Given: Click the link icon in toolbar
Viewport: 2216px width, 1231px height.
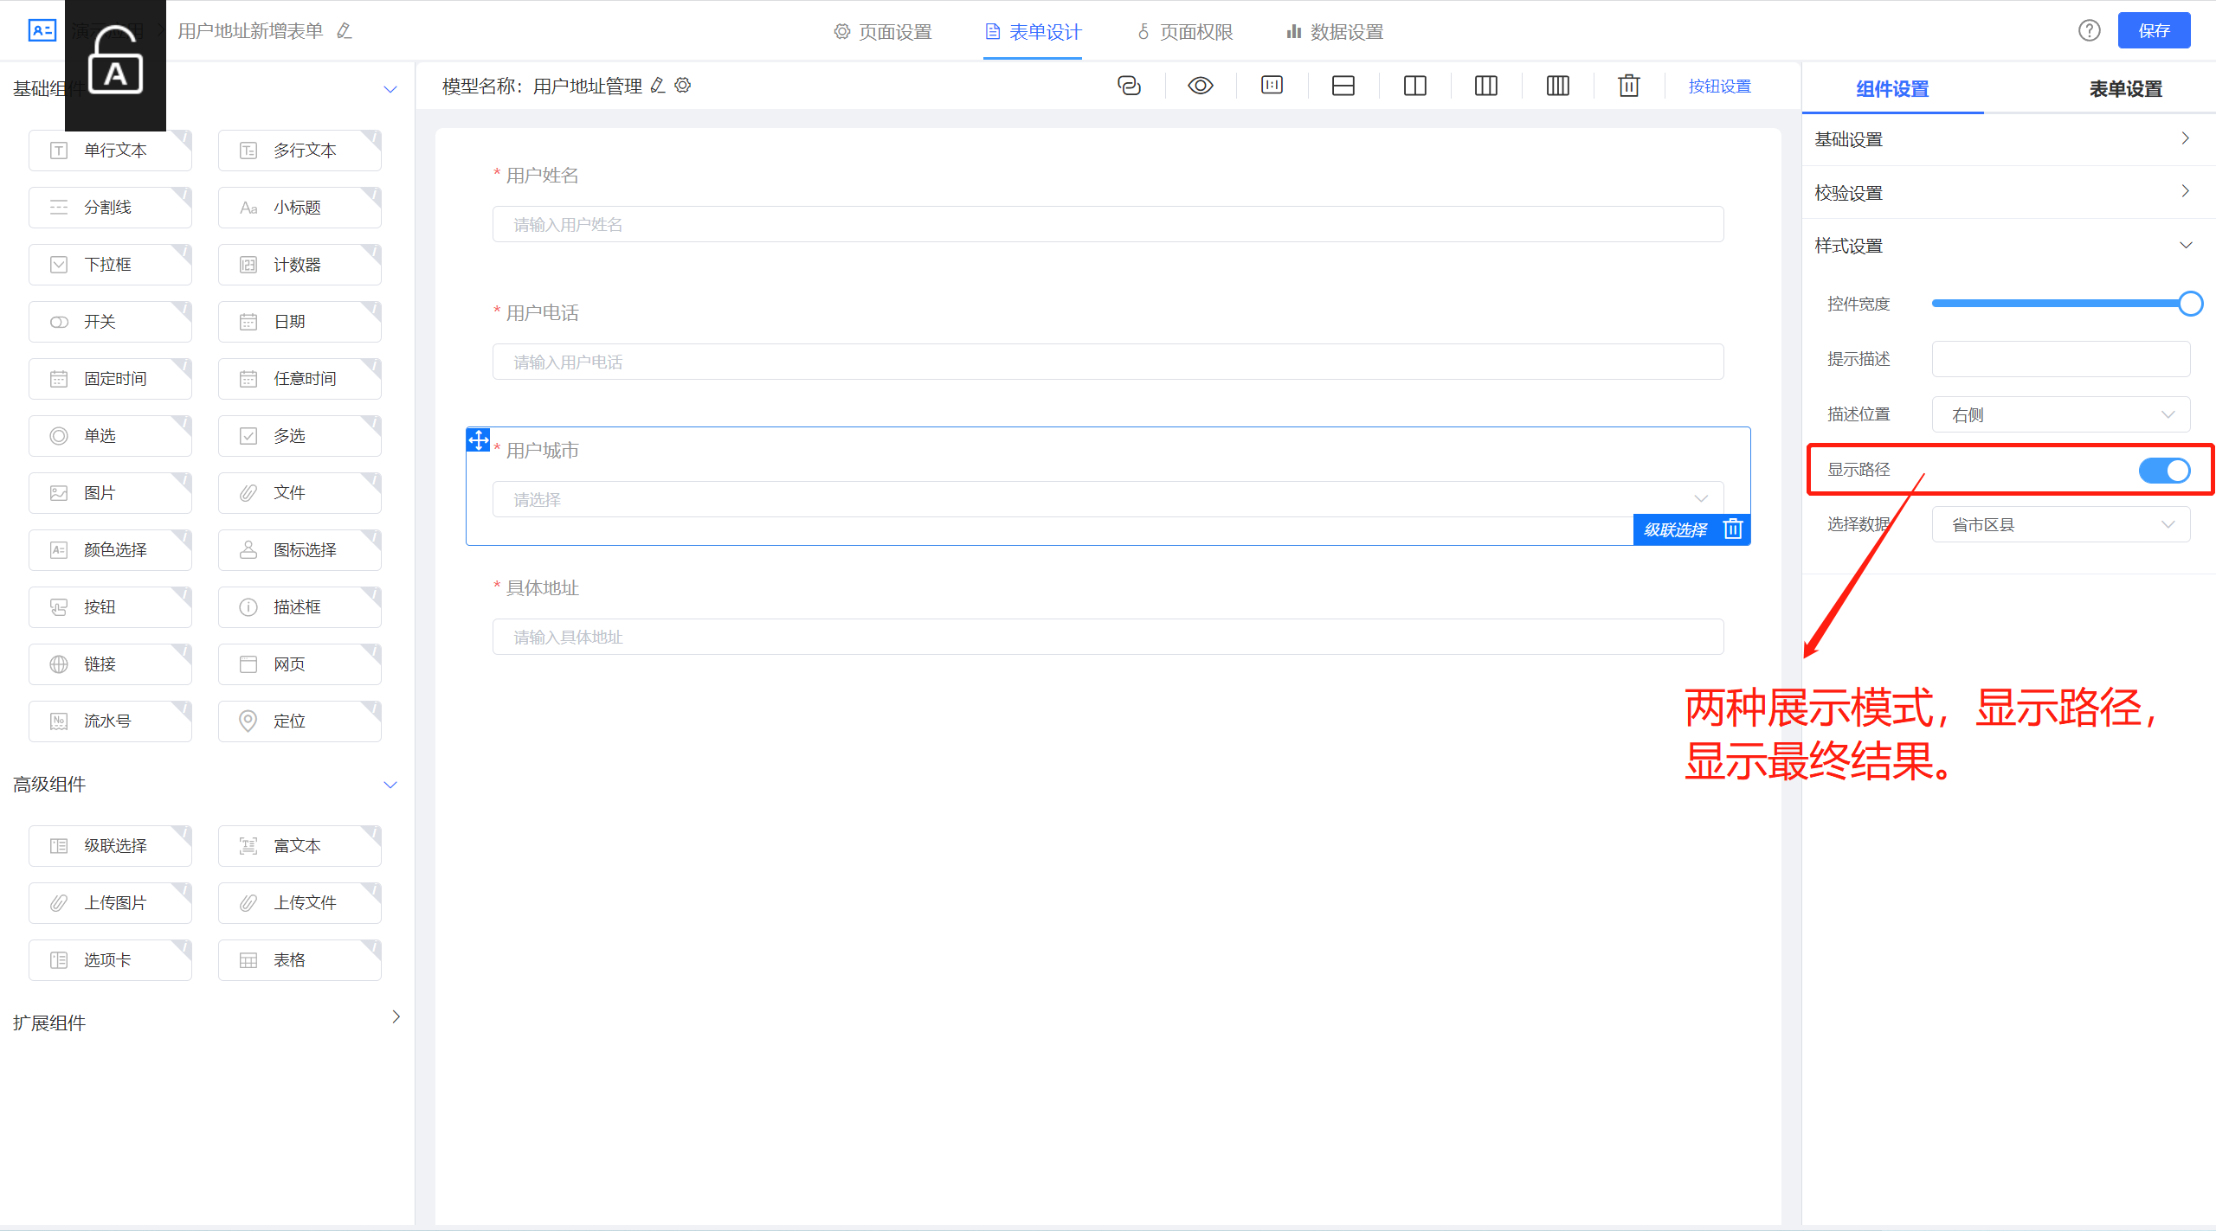Looking at the screenshot, I should [1129, 86].
